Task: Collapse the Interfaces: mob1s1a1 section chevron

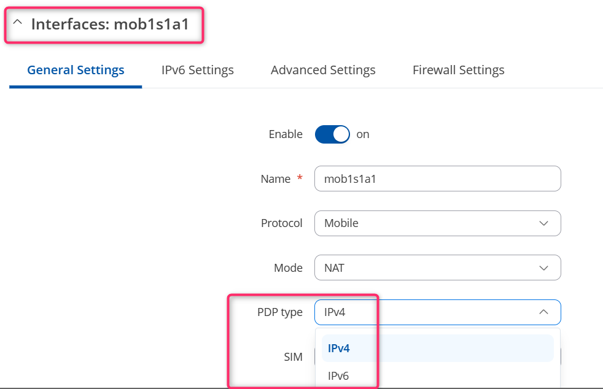Action: click(x=17, y=22)
